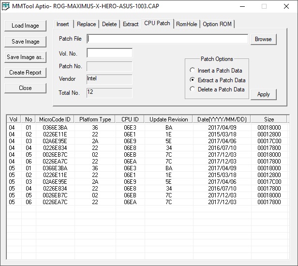Focus the Patch File input field
298x266 pixels.
(x=167, y=39)
